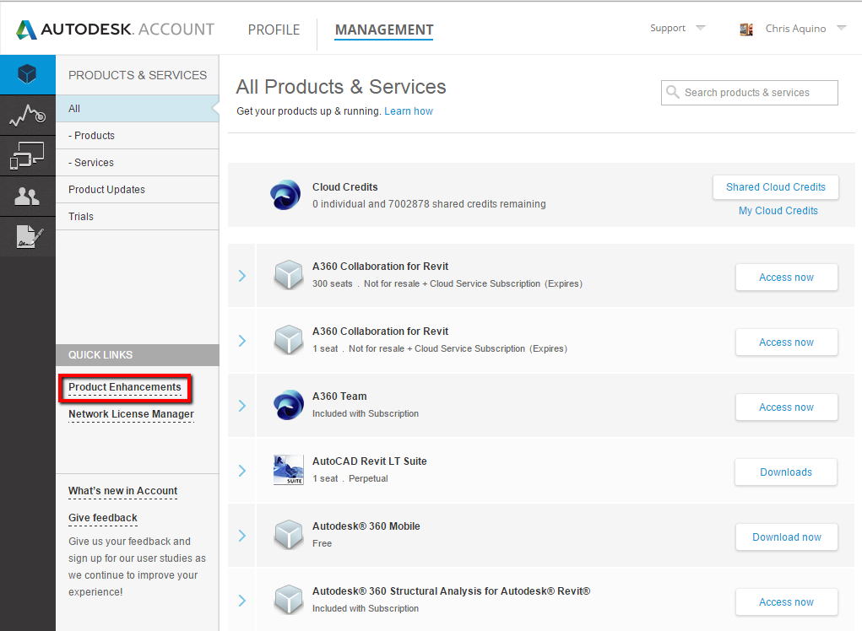This screenshot has height=631, width=862.
Task: Select All in Products & Services menu
Action: click(x=138, y=109)
